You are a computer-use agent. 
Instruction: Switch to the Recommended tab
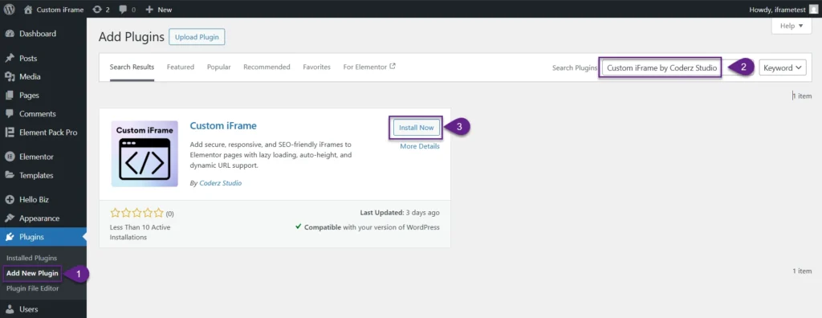tap(267, 67)
